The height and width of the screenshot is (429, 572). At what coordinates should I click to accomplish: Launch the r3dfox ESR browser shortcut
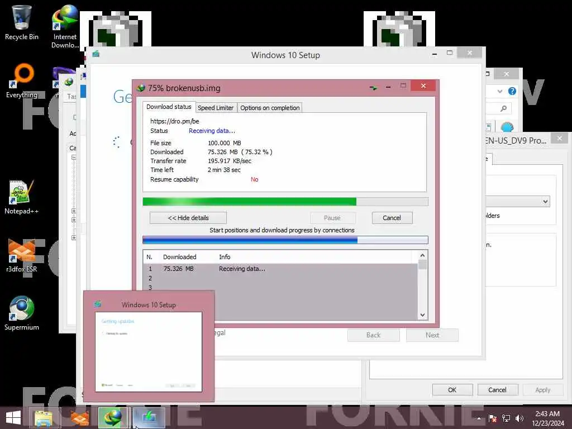(21, 255)
